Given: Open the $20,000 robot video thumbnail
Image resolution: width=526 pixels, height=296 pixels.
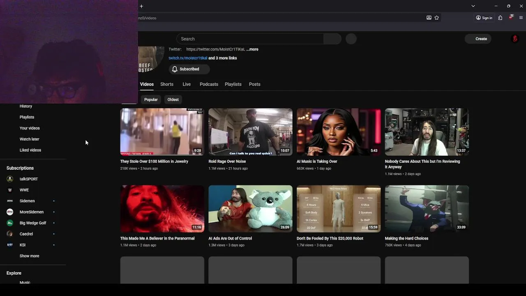Looking at the screenshot, I should coord(339,208).
